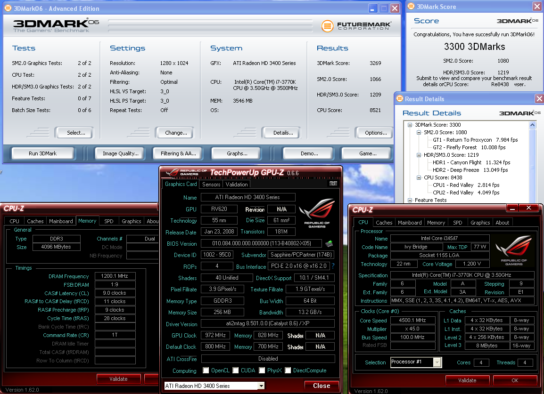
Task: Close the Result Details window
Action: tap(539, 99)
